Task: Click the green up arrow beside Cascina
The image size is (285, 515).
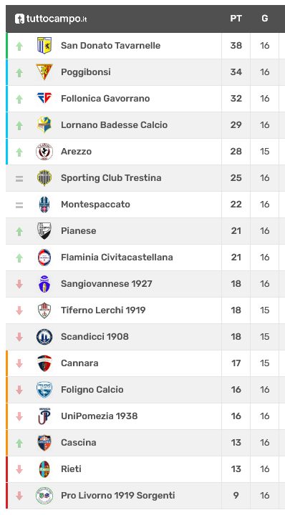Action: (19, 443)
